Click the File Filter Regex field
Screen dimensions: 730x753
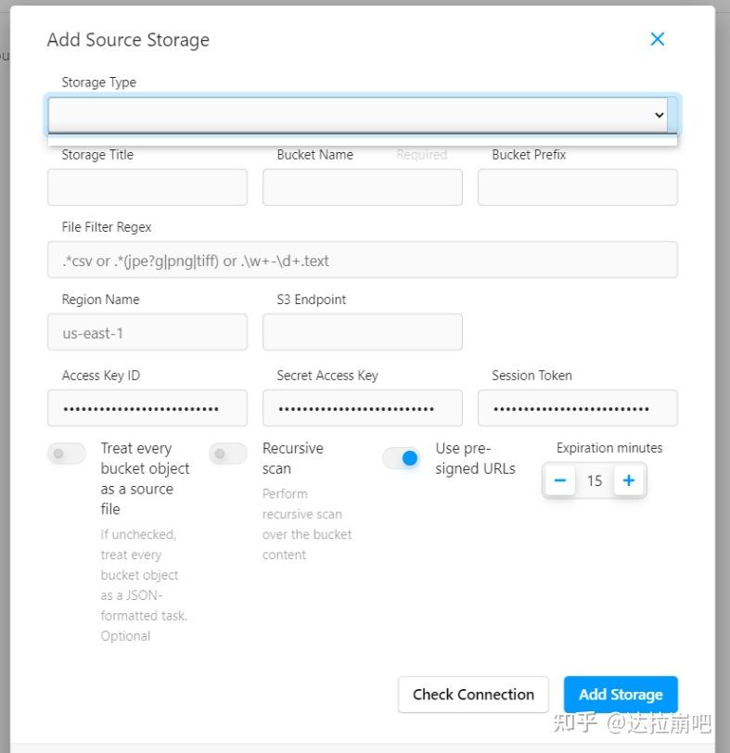[x=363, y=261]
